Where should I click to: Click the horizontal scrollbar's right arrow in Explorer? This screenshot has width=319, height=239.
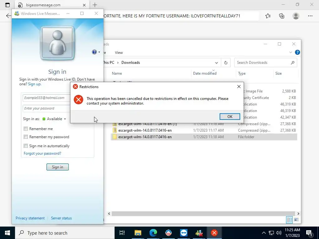[x=298, y=213]
